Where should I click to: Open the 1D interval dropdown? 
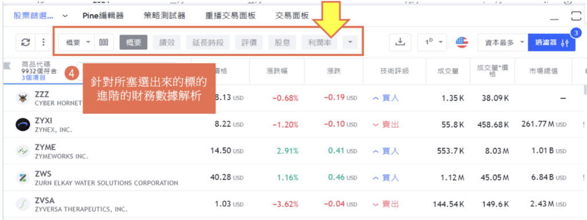point(432,42)
